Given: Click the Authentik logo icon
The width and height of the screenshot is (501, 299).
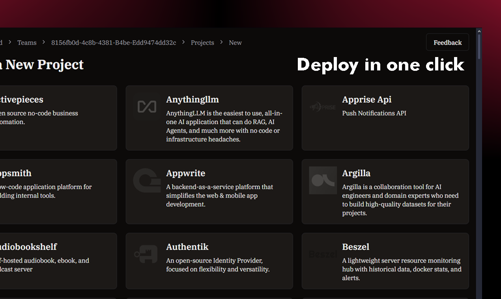Looking at the screenshot, I should [x=146, y=254].
